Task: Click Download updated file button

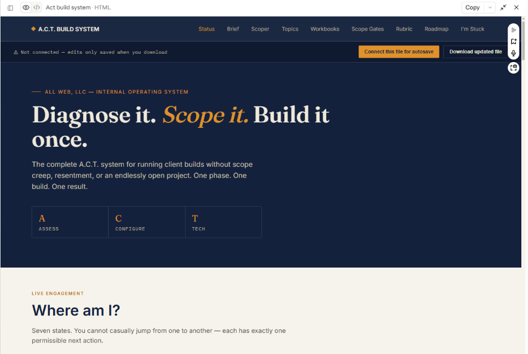Action: tap(475, 52)
